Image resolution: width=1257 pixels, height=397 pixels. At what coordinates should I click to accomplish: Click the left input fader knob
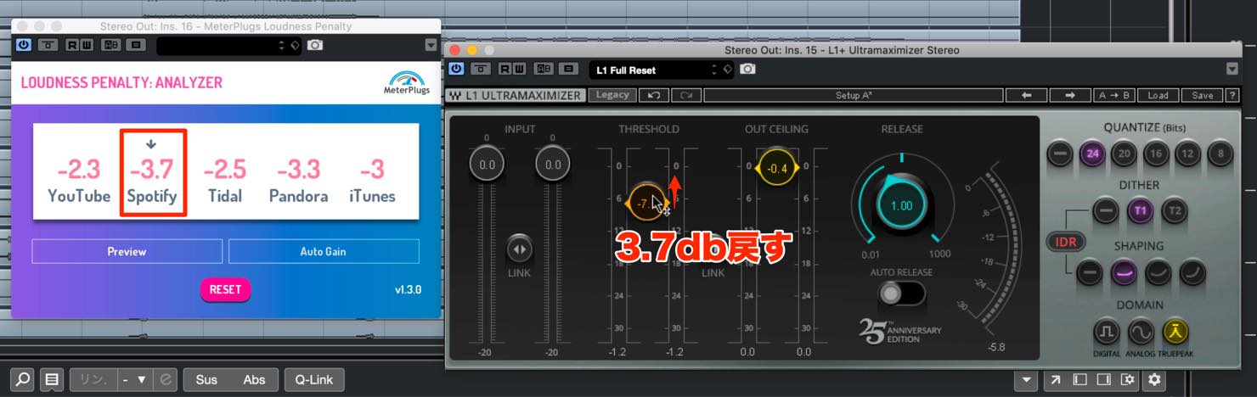487,165
